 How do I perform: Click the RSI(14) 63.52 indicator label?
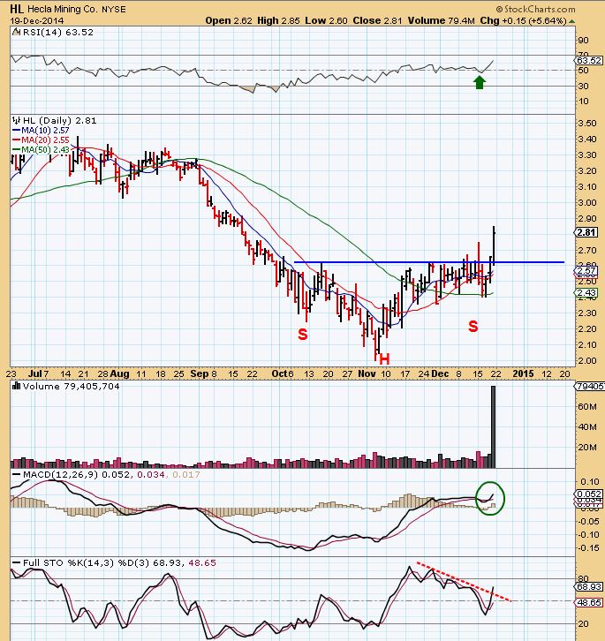[x=58, y=32]
